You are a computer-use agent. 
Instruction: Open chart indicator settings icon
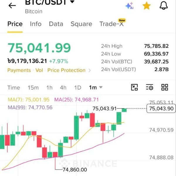(x=150, y=87)
